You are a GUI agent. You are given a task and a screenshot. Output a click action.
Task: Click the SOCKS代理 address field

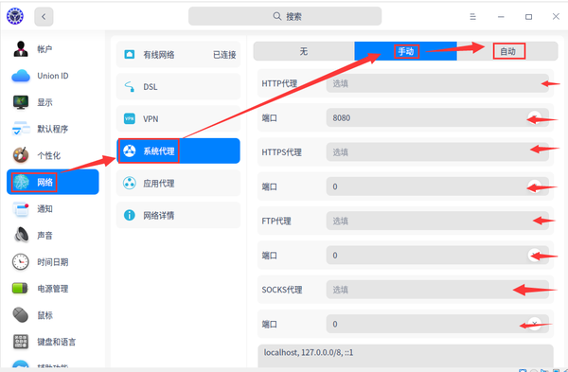click(x=437, y=290)
